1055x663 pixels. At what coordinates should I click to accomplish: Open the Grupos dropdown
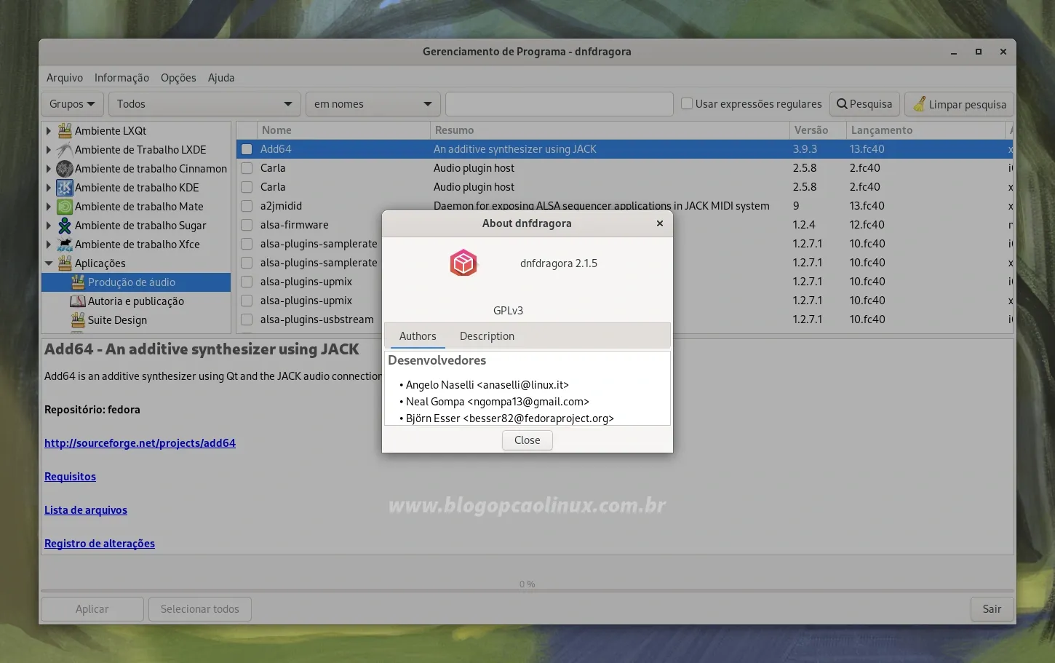pyautogui.click(x=72, y=104)
